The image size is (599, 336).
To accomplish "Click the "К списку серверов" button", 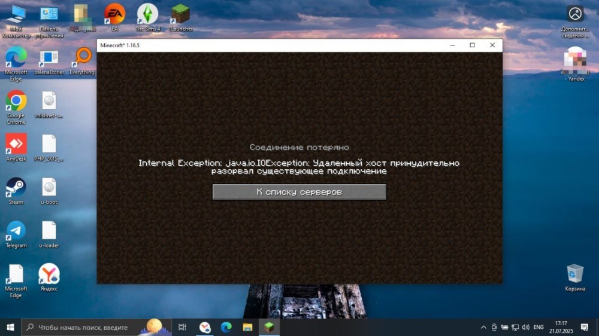I will 299,192.
